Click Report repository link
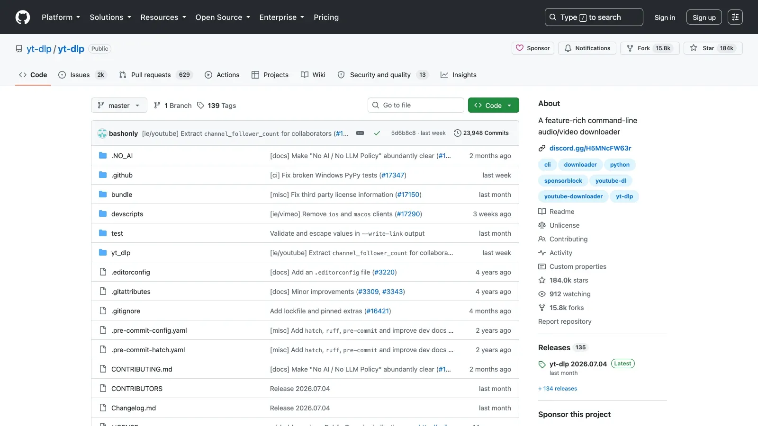The height and width of the screenshot is (426, 758). point(565,321)
